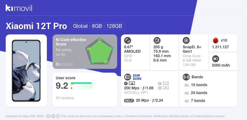
Task: Click the Samsung brand logo
Action: click(x=137, y=77)
